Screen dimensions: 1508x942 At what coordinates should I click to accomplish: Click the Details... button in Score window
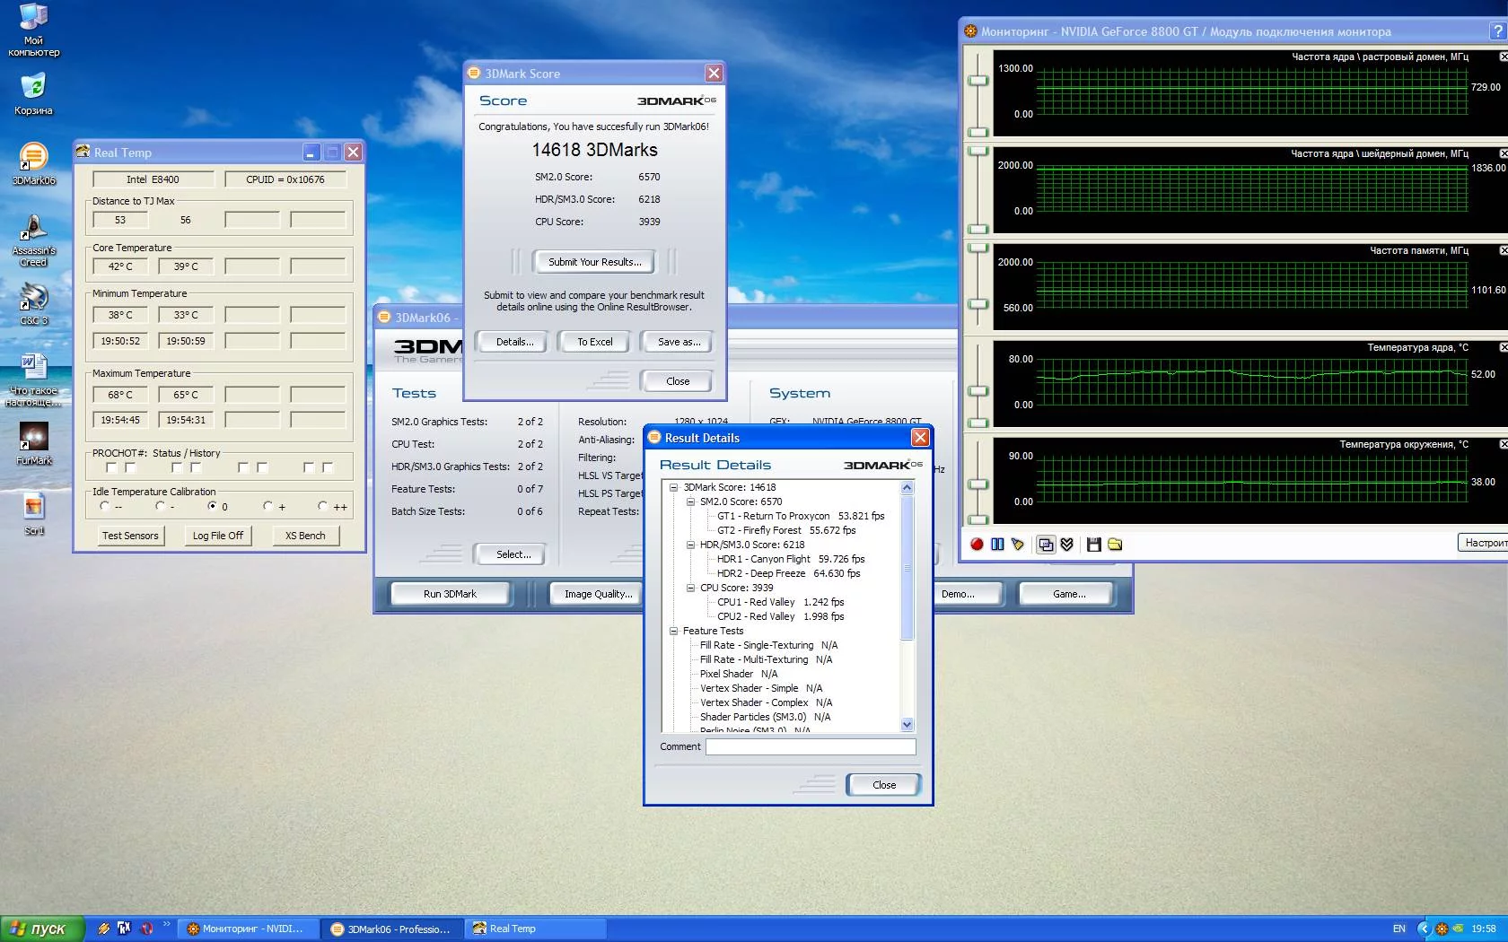(x=514, y=342)
